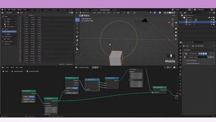
Task: Select solid viewport shading mode
Action: (x=170, y=13)
